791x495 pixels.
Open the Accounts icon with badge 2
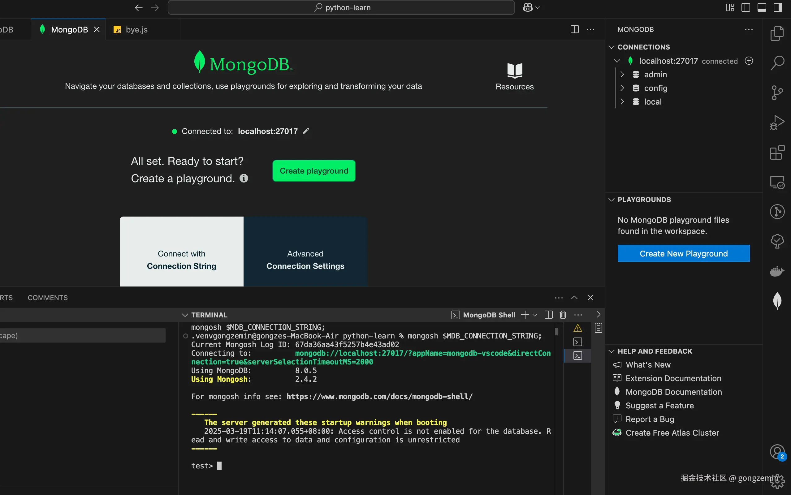tap(778, 452)
